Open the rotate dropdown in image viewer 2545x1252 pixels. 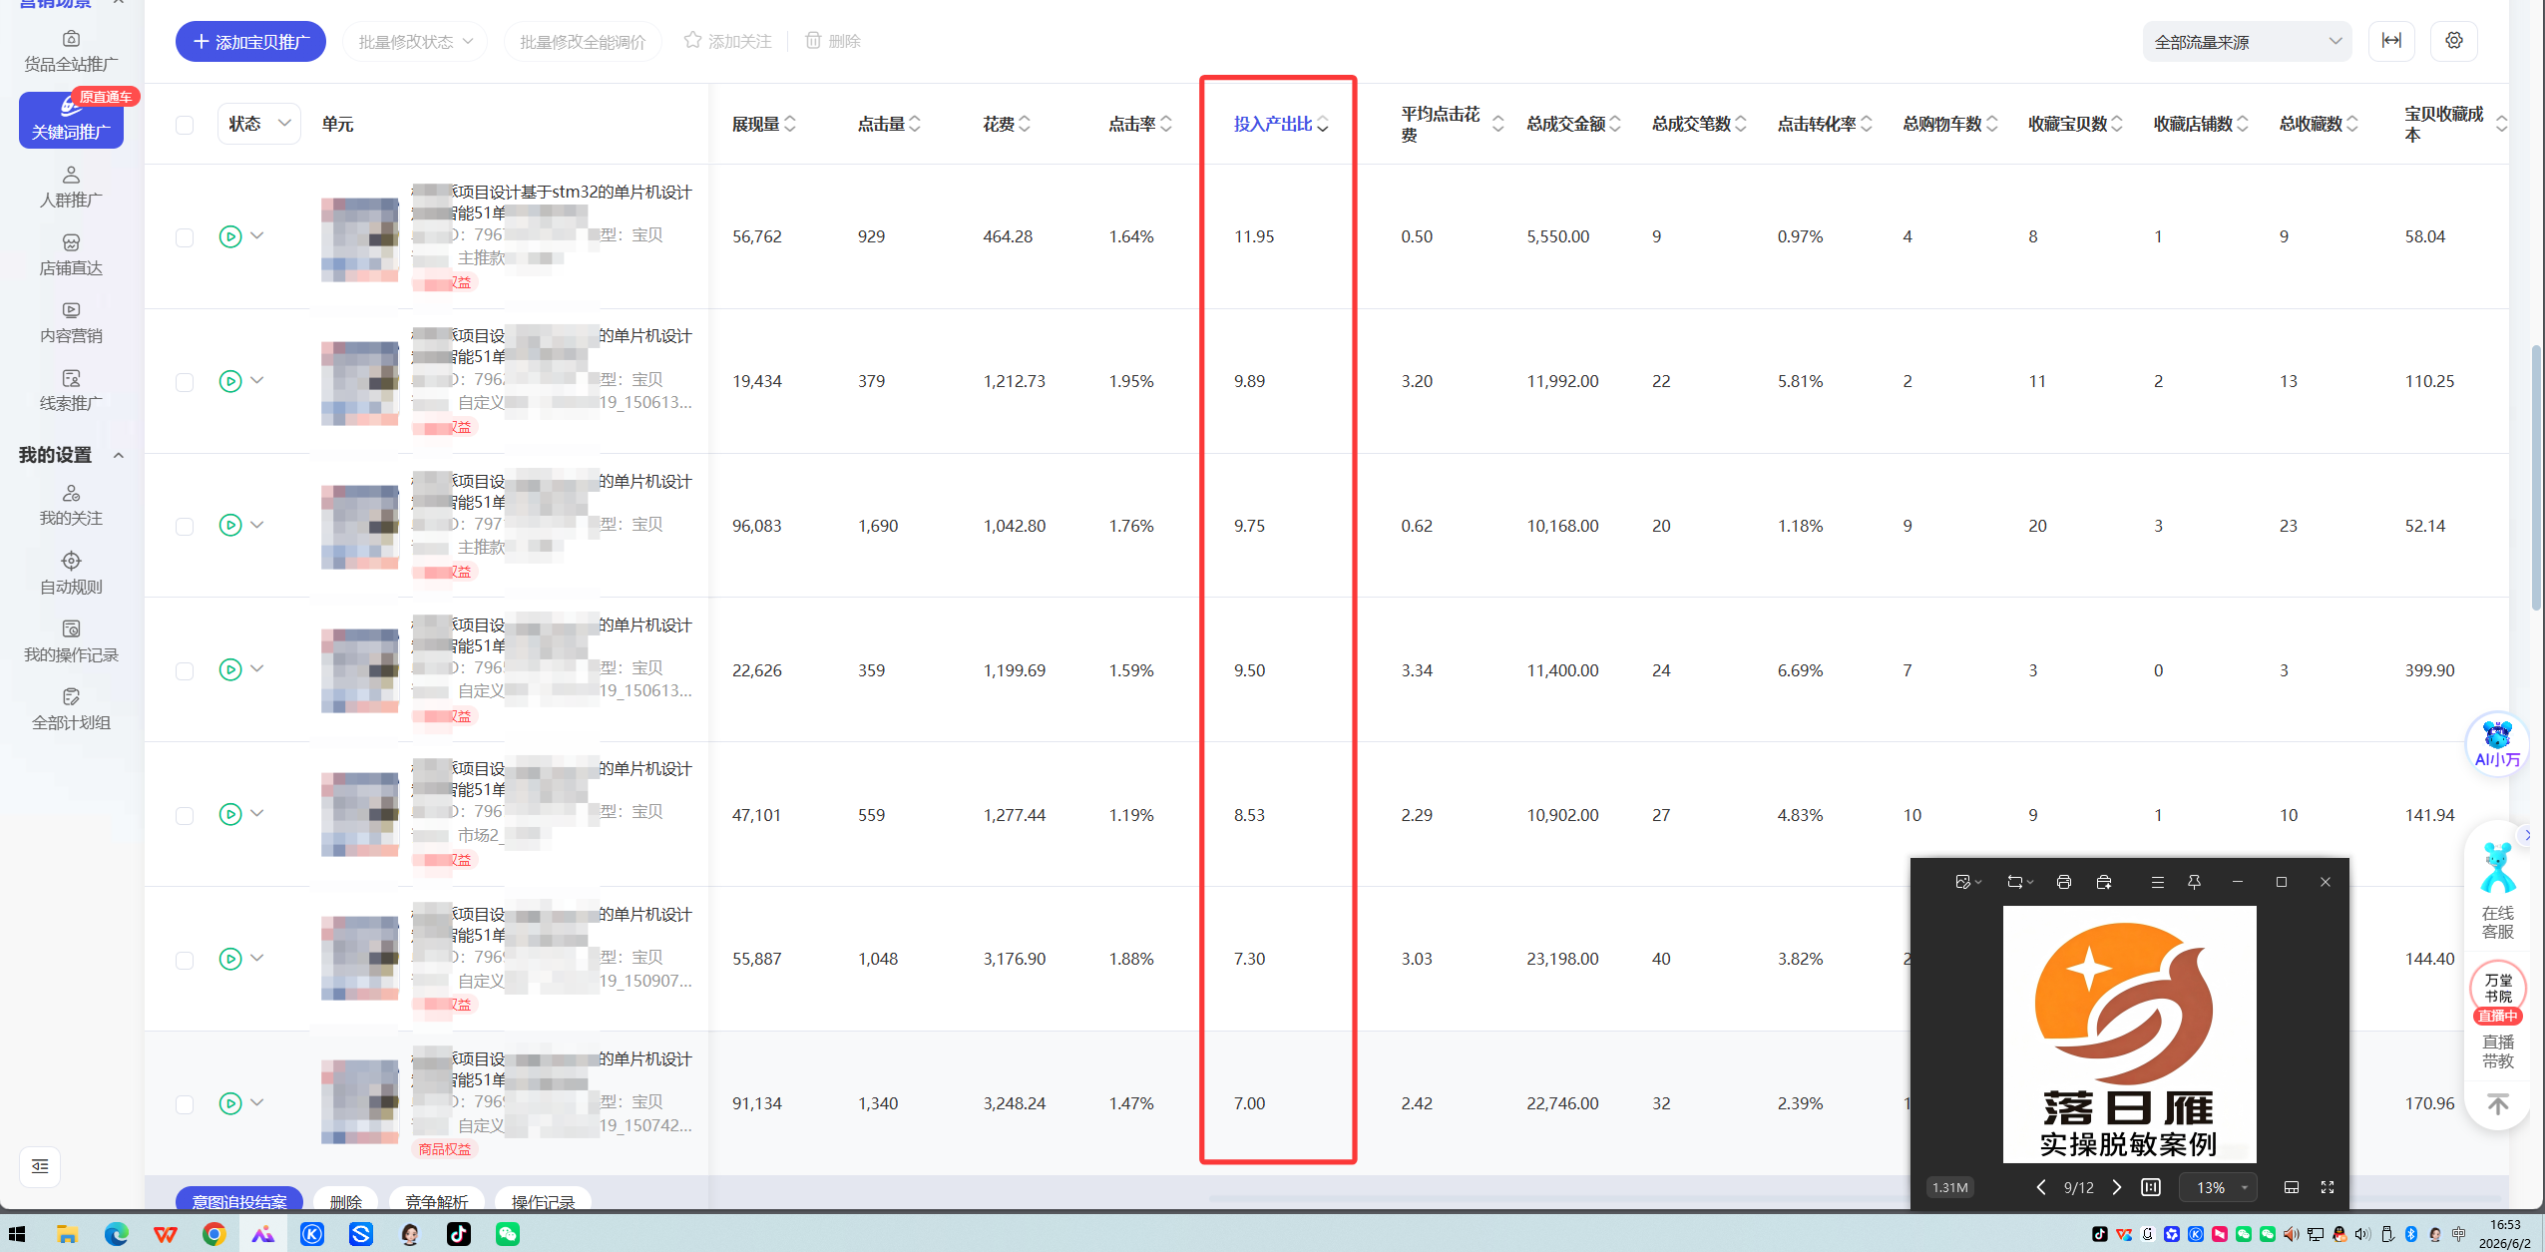(2020, 882)
